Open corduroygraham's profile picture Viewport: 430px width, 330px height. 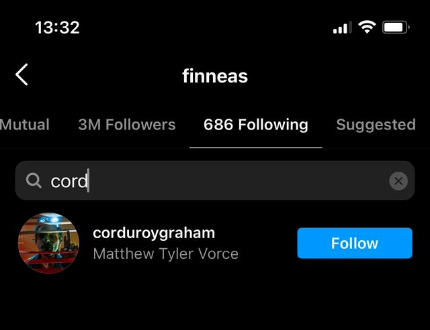(x=48, y=243)
